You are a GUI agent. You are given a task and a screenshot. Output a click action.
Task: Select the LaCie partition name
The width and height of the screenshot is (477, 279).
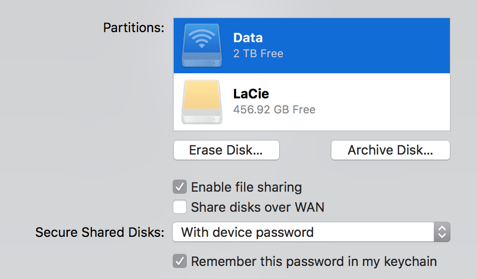(x=251, y=94)
